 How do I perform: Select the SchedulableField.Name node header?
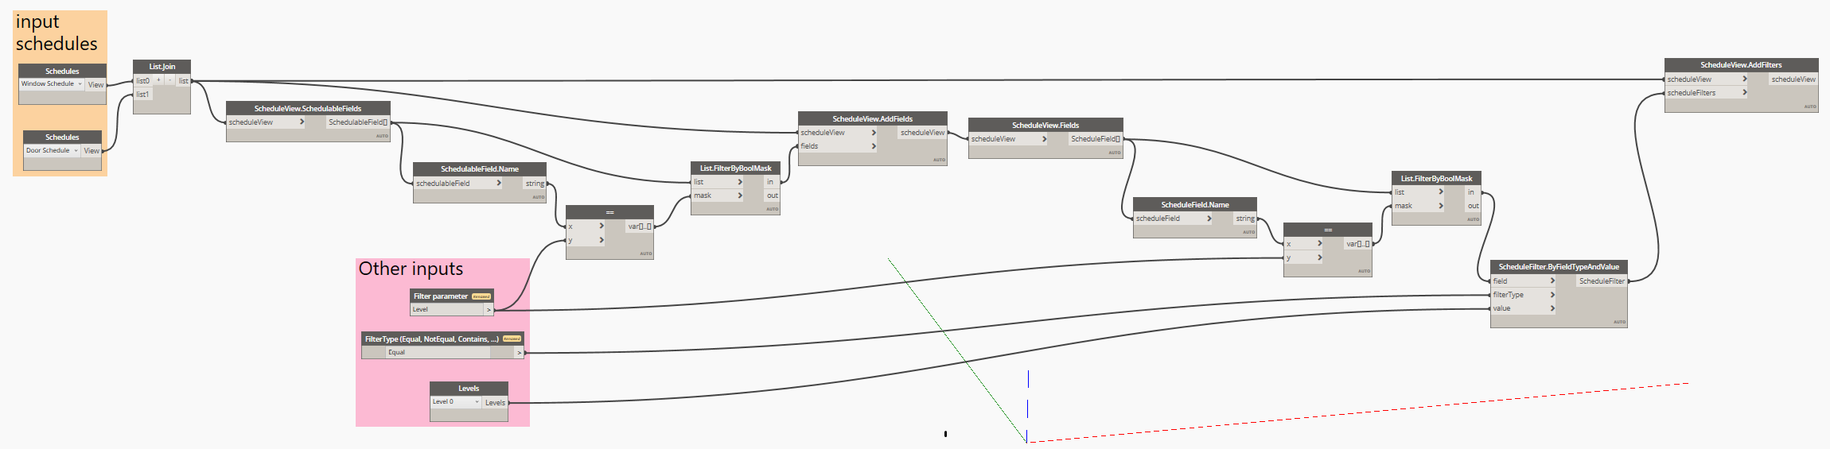pos(480,168)
